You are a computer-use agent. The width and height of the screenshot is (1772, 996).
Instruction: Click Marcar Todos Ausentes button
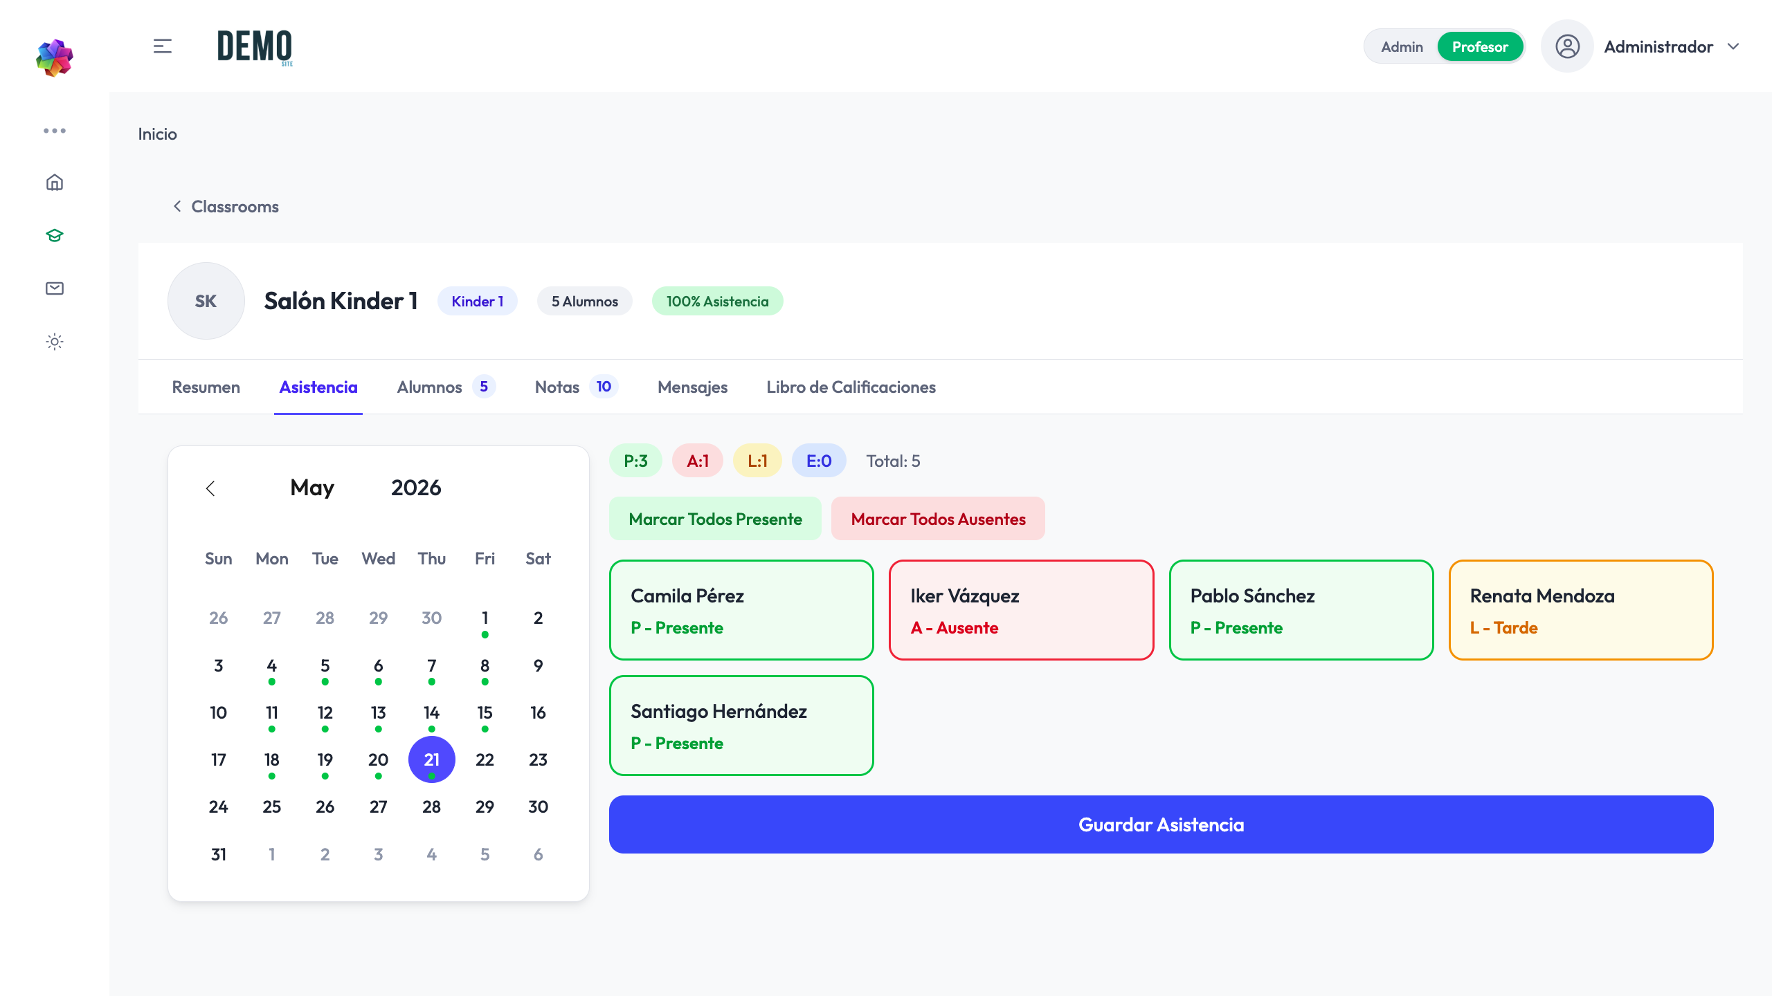(x=938, y=519)
